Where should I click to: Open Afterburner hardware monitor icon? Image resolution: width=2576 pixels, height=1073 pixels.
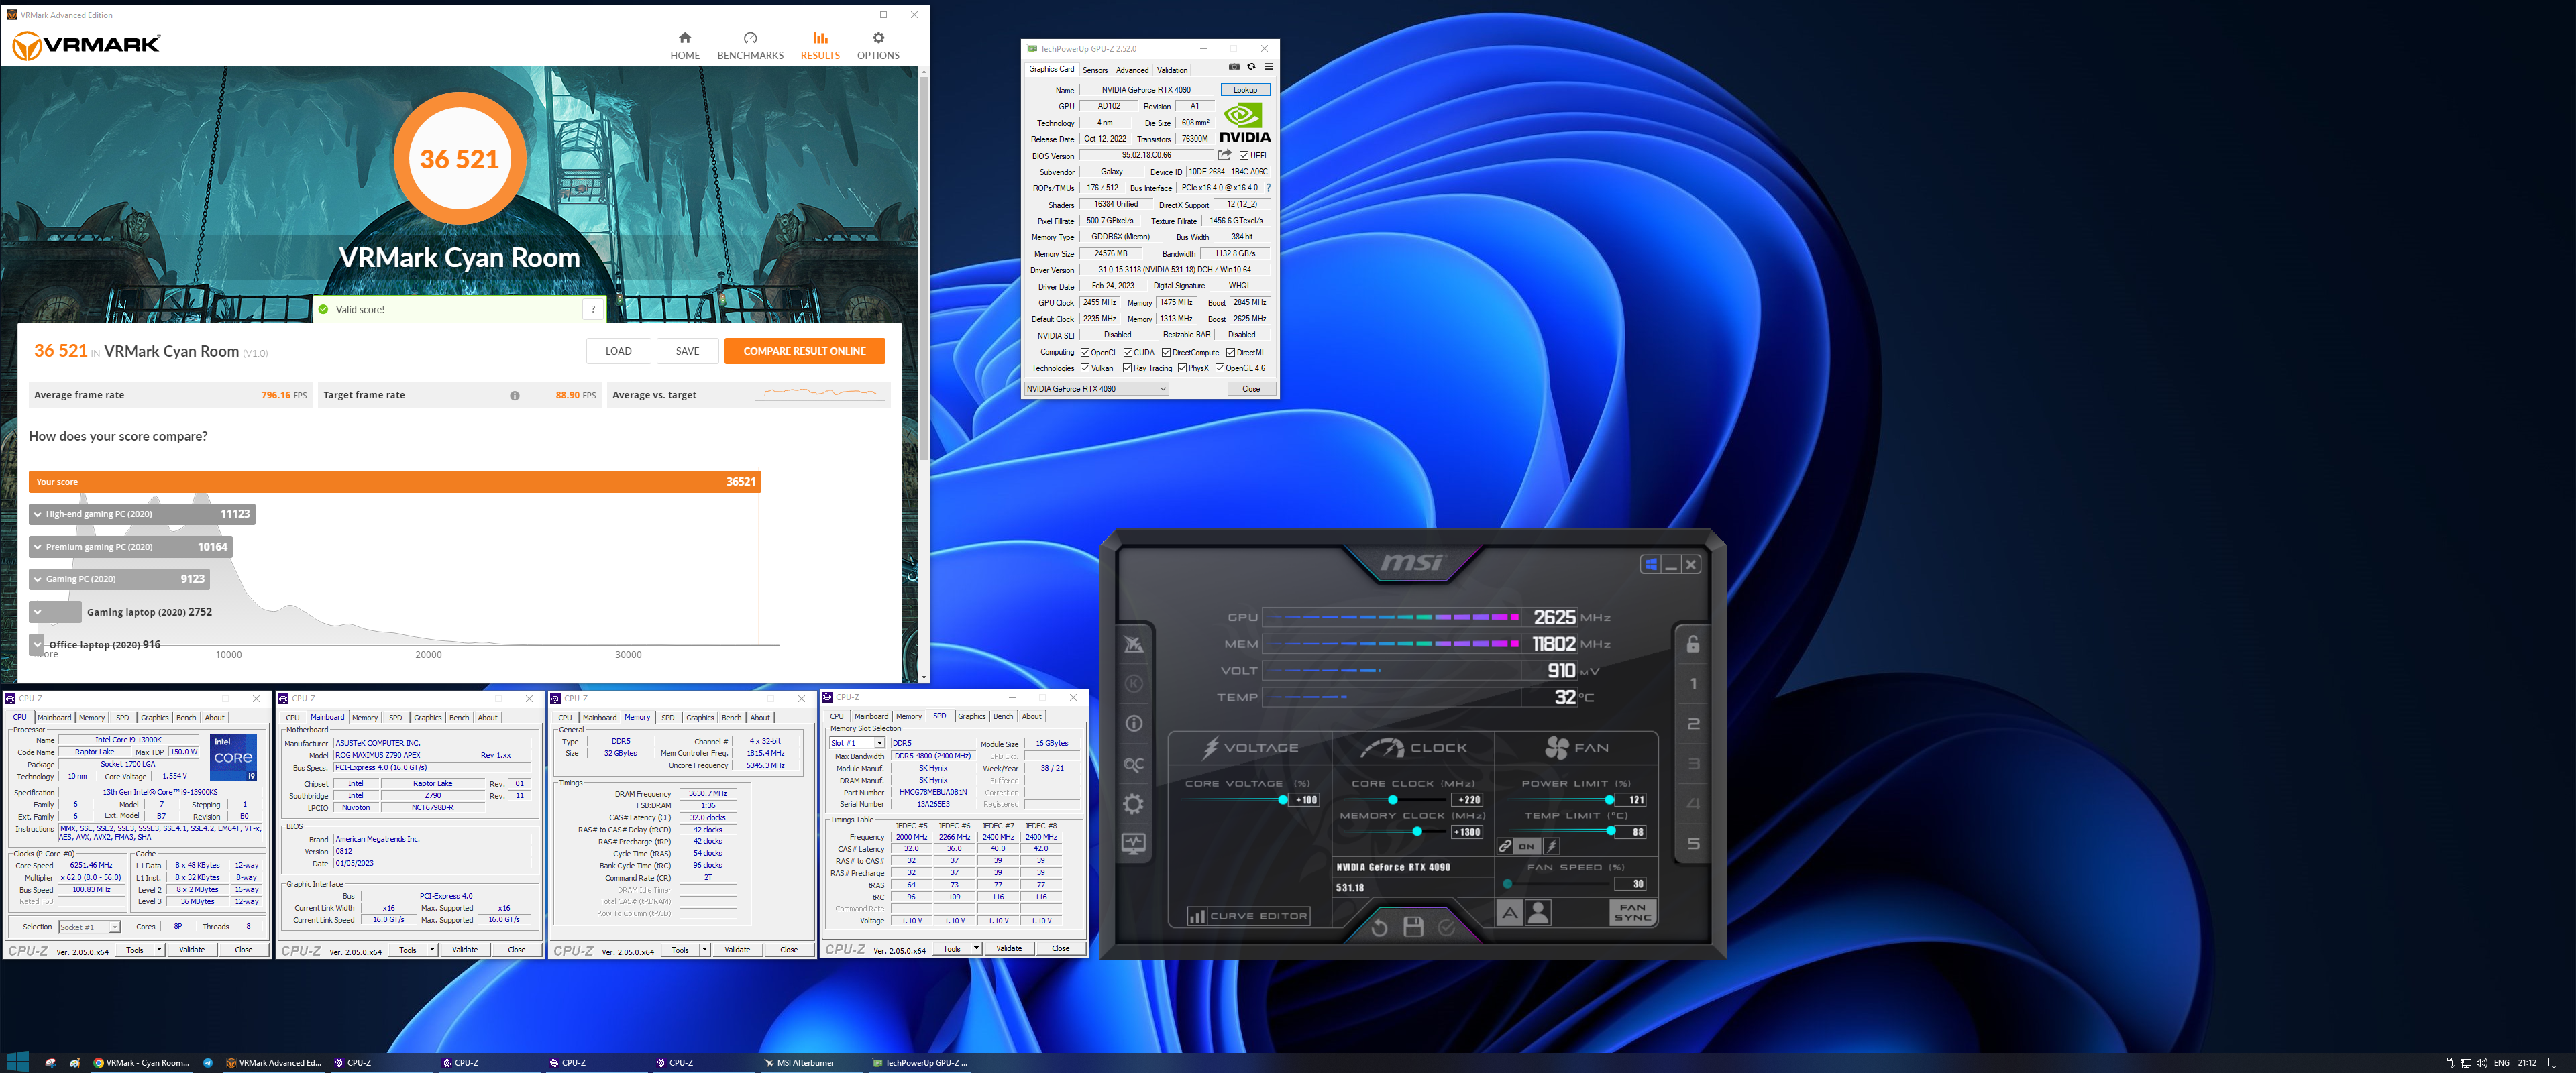click(1133, 844)
